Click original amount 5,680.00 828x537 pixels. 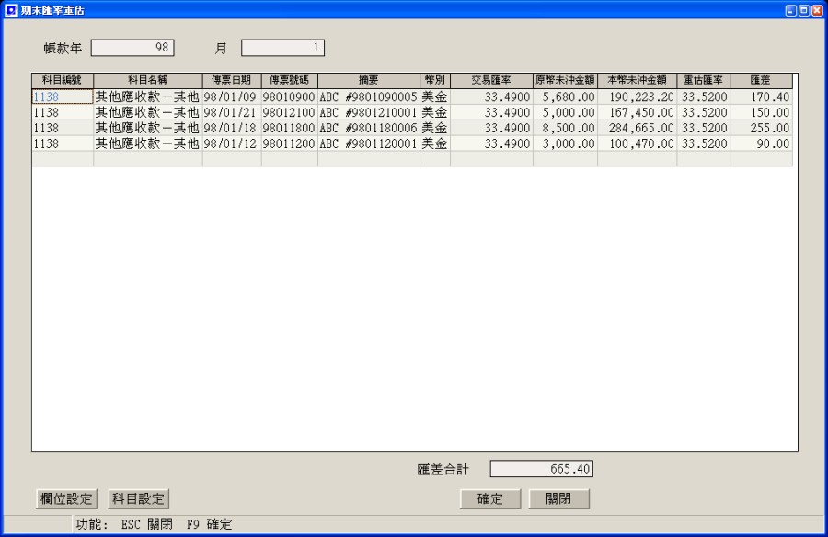pyautogui.click(x=565, y=97)
